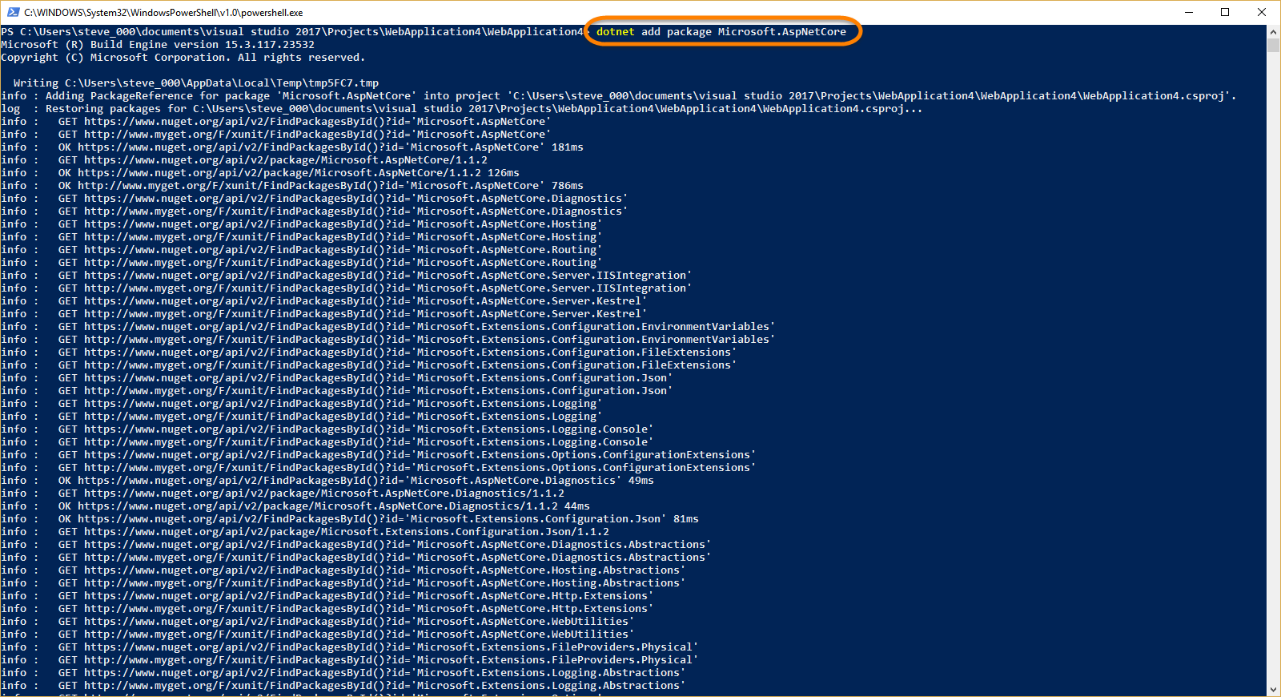Click the GET package/Microsoft.AspNetCore.Diagnostics/1.1.2 line
This screenshot has width=1281, height=697.
click(283, 494)
